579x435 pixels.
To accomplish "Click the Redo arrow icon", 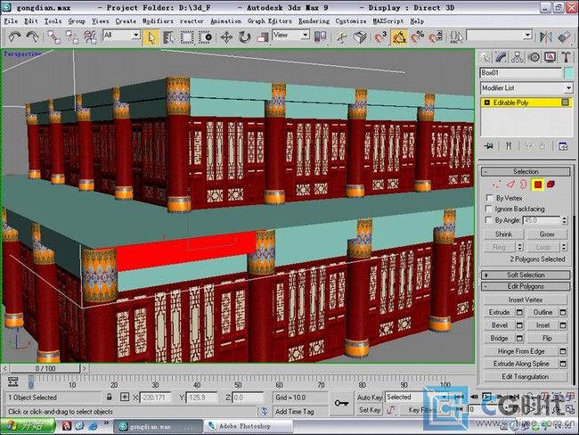I will click(x=32, y=37).
